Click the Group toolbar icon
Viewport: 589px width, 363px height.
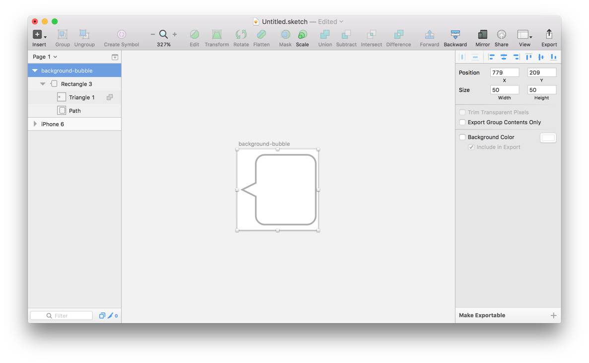pos(63,35)
